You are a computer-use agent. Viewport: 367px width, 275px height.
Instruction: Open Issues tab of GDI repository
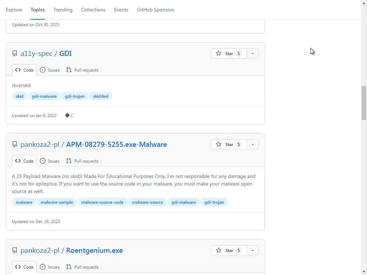click(49, 70)
